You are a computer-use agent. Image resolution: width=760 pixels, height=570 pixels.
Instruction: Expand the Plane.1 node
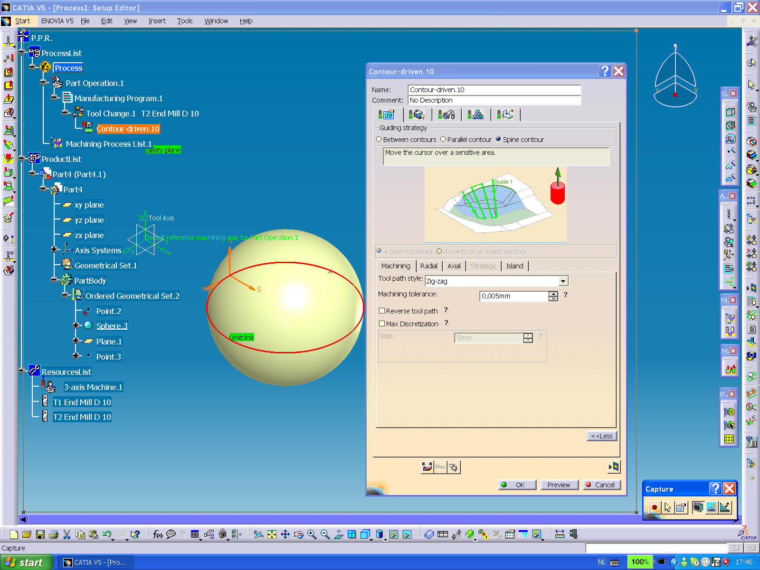(76, 341)
